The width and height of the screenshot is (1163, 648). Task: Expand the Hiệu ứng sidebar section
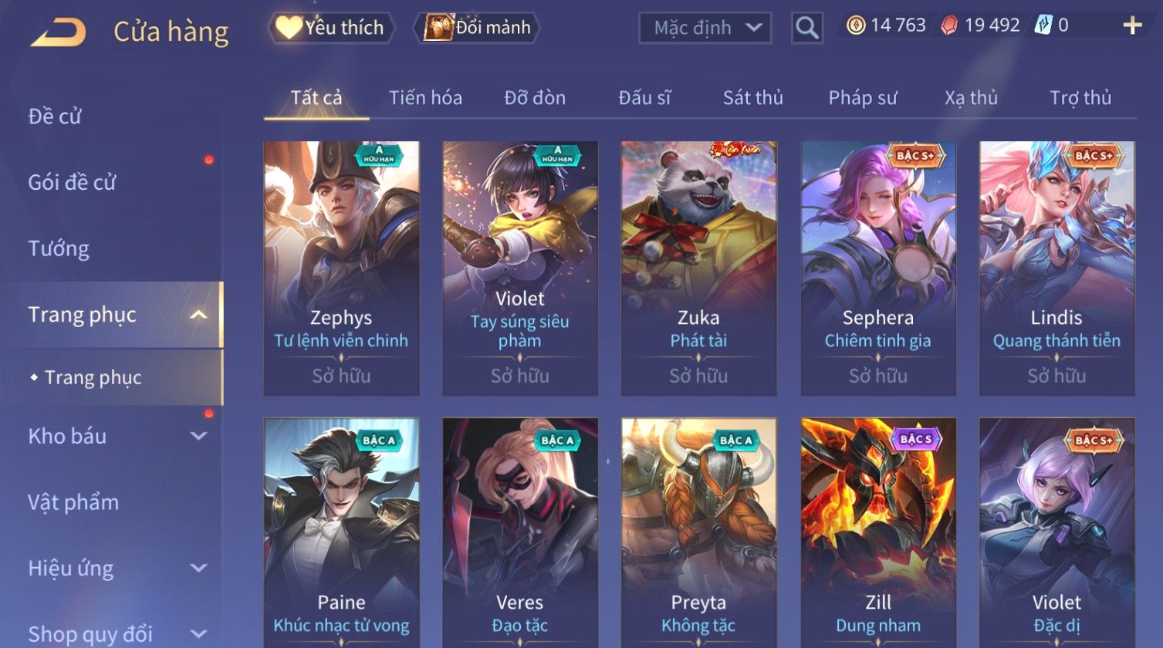pos(198,569)
